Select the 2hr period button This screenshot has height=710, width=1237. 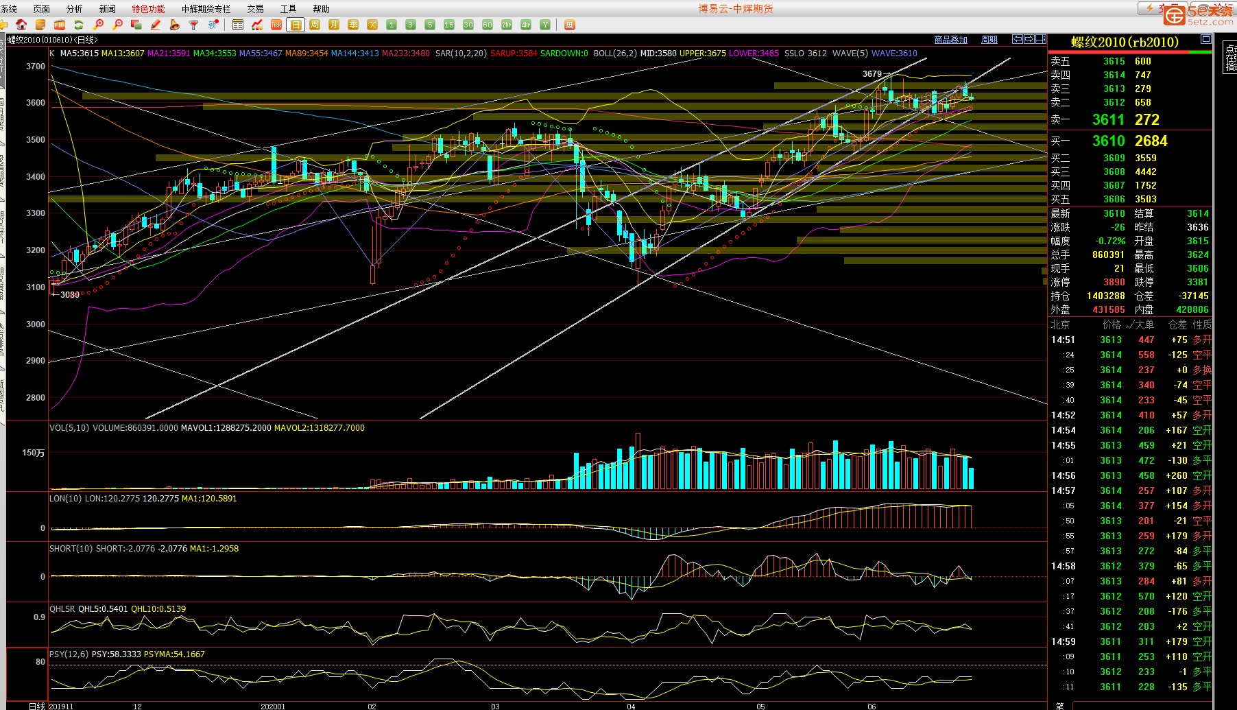[x=507, y=25]
